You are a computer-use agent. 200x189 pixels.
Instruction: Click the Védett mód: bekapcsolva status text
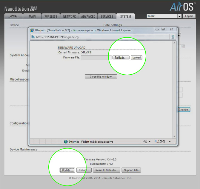(97, 142)
